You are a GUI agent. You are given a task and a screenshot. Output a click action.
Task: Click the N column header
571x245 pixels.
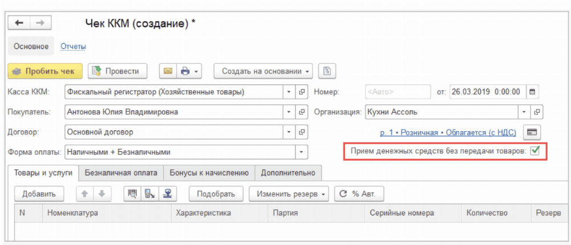(29, 213)
